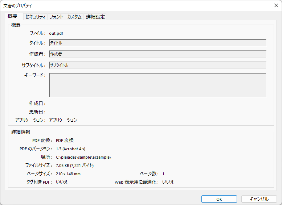The height and width of the screenshot is (205, 282).
Task: Open the フォント tab
Action: tap(56, 17)
